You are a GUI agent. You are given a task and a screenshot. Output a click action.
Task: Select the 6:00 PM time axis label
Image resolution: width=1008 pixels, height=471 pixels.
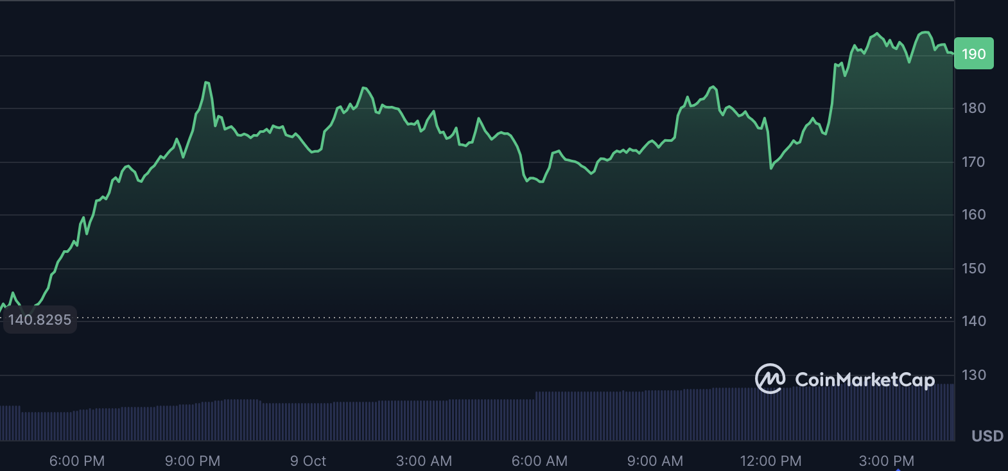pyautogui.click(x=77, y=461)
